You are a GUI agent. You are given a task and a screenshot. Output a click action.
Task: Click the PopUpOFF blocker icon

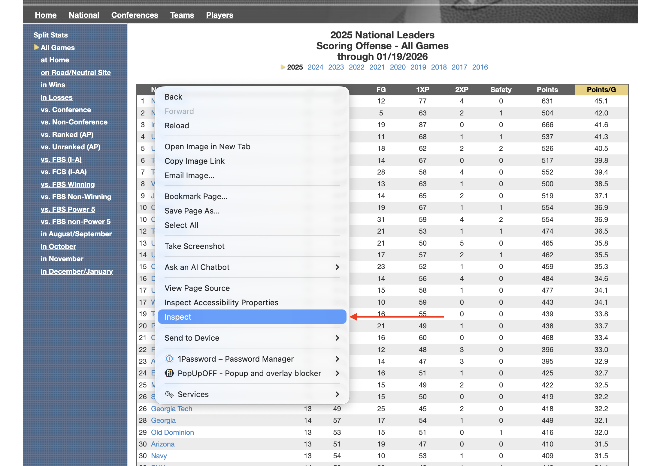tap(169, 373)
